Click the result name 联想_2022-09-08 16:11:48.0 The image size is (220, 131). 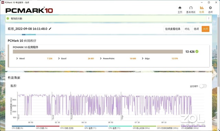(27, 29)
